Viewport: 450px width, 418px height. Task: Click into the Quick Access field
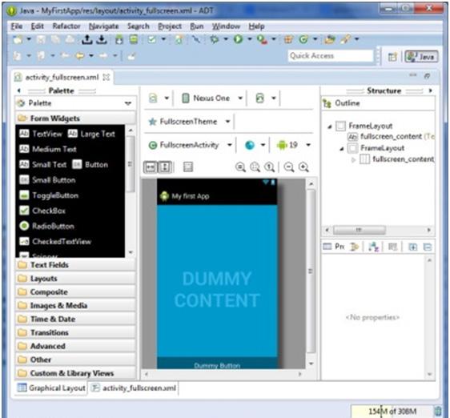point(331,56)
